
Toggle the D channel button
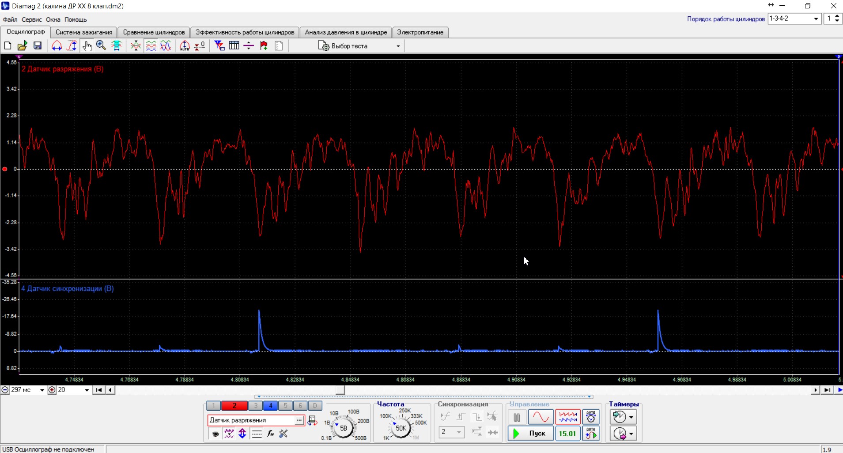coord(315,405)
